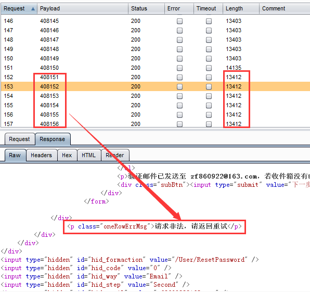Sort results by Comment column
This screenshot has width=310, height=292.
285,8
